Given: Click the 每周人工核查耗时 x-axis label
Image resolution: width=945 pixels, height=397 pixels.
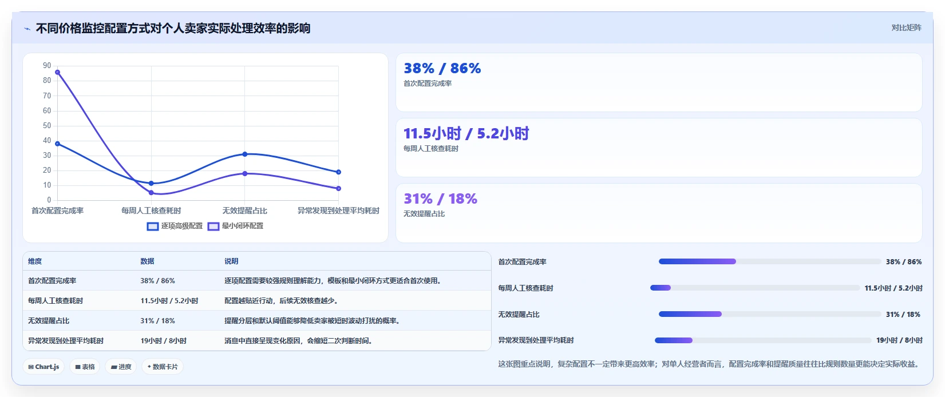Looking at the screenshot, I should 151,211.
